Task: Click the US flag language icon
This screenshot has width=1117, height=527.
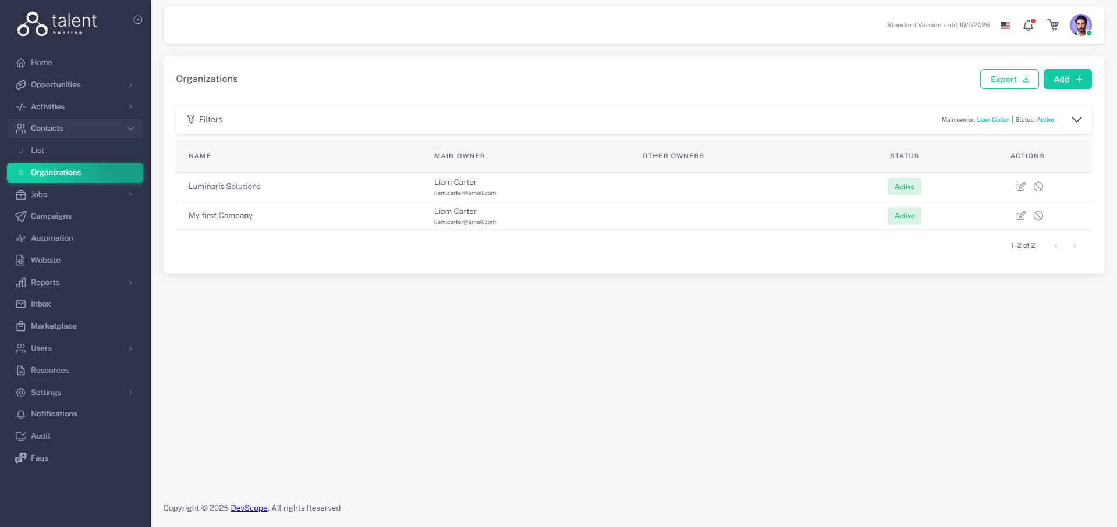Action: [x=1005, y=25]
